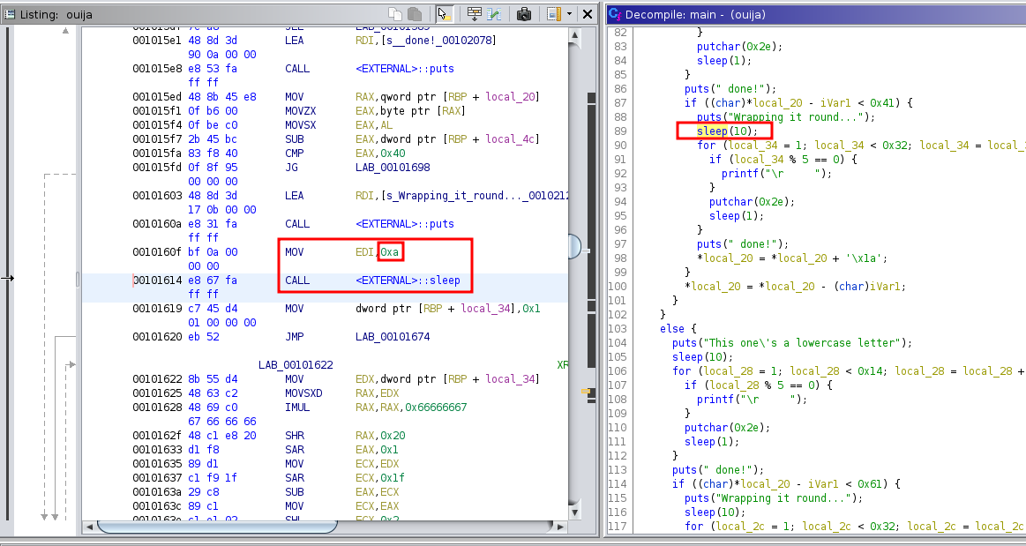Click the LAB_00101622 label in listing
The height and width of the screenshot is (546, 1026).
[x=296, y=364]
